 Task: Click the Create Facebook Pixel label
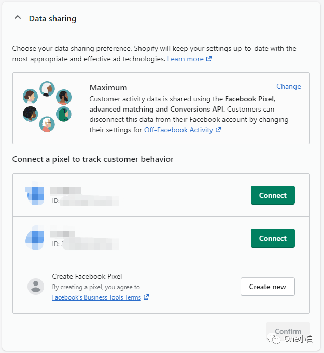pyautogui.click(x=87, y=276)
